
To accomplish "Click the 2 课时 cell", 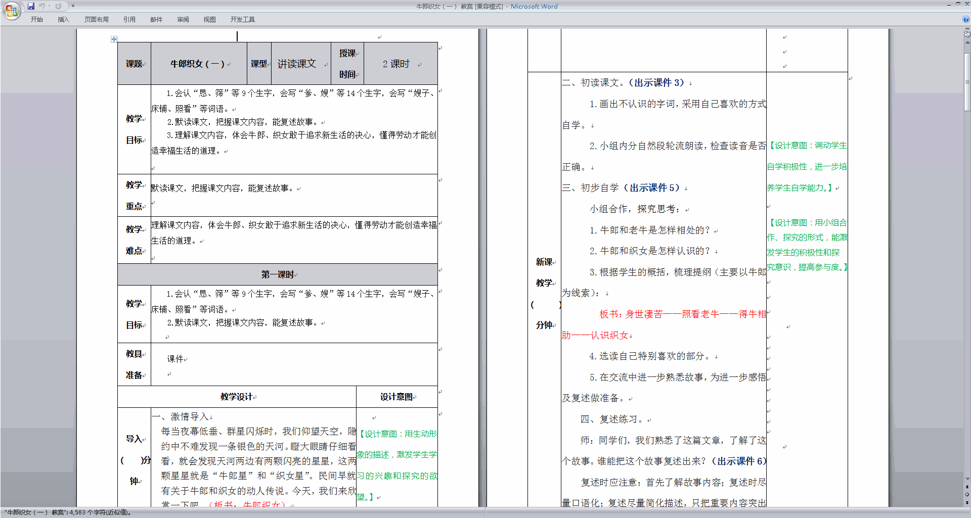I will tap(401, 64).
